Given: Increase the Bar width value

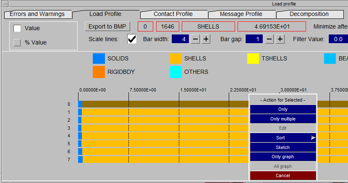Looking at the screenshot, I should point(206,39).
